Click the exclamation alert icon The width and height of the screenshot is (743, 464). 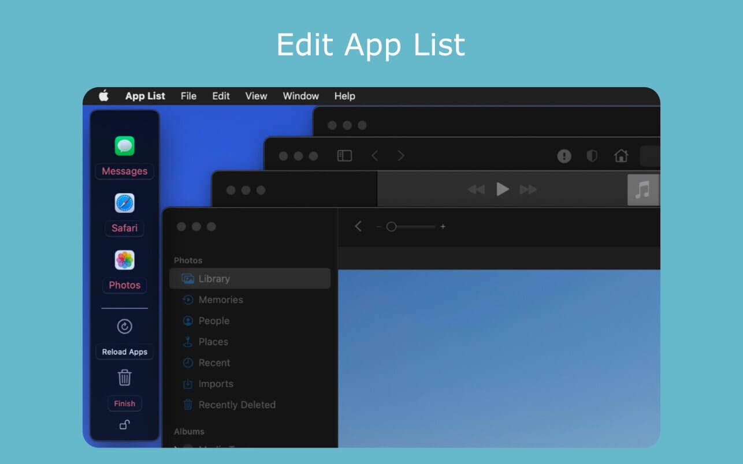coord(564,156)
